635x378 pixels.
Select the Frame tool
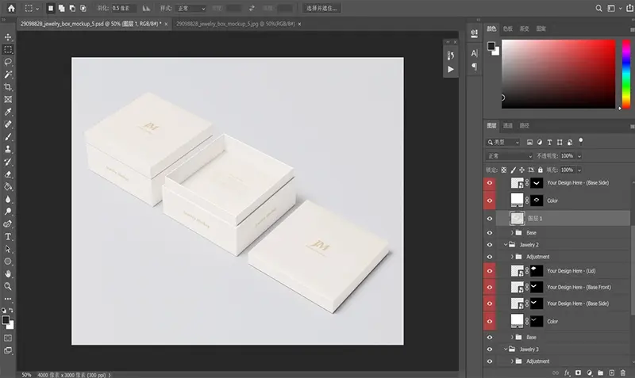click(x=8, y=99)
